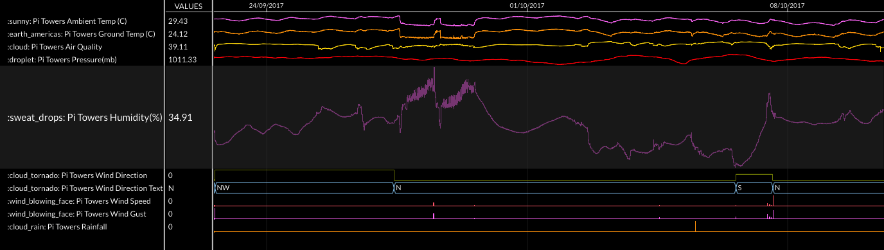Click the humidity value 34.91
This screenshot has height=250, width=884.
[x=179, y=118]
